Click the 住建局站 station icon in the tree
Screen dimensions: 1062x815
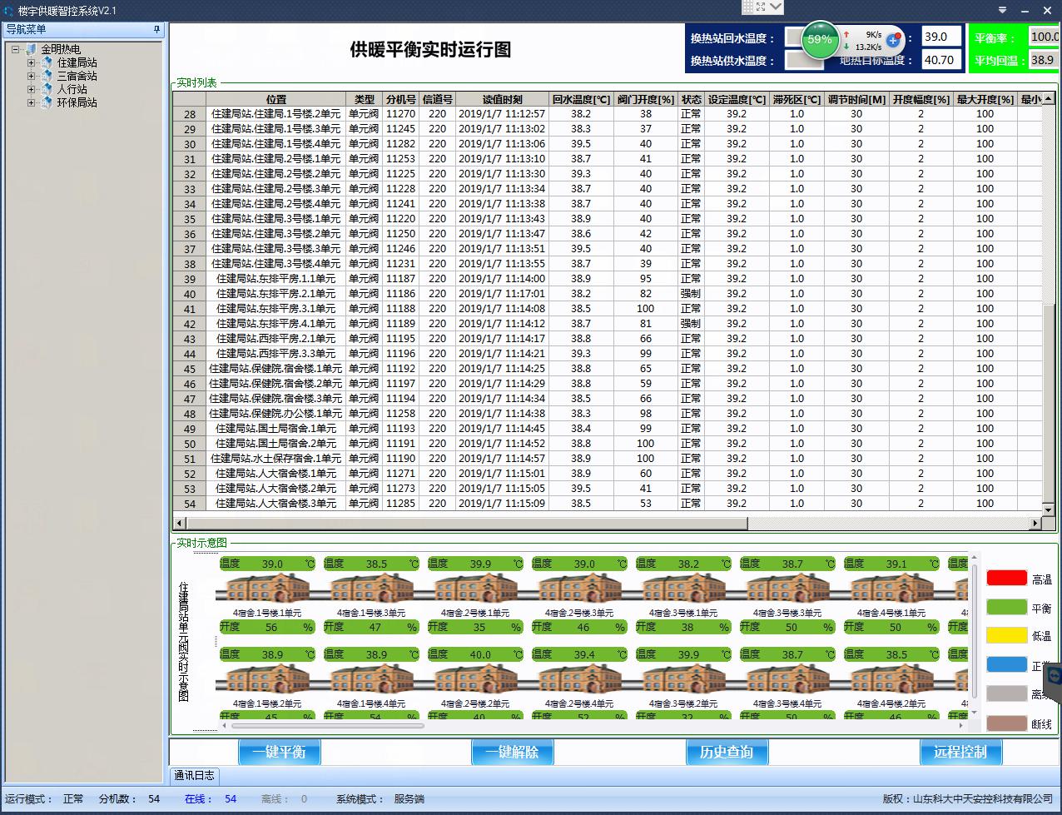tap(46, 62)
